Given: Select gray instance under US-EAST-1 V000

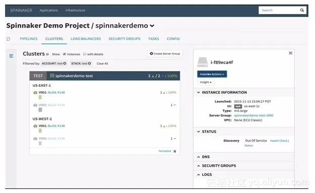Looking at the screenshot, I should pos(40,110).
